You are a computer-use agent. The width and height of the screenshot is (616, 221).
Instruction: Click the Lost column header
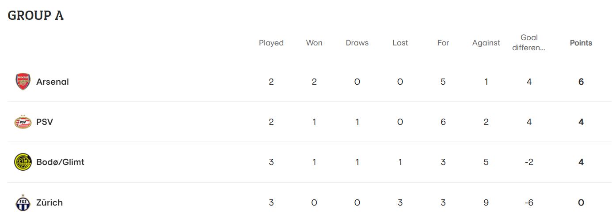[400, 43]
